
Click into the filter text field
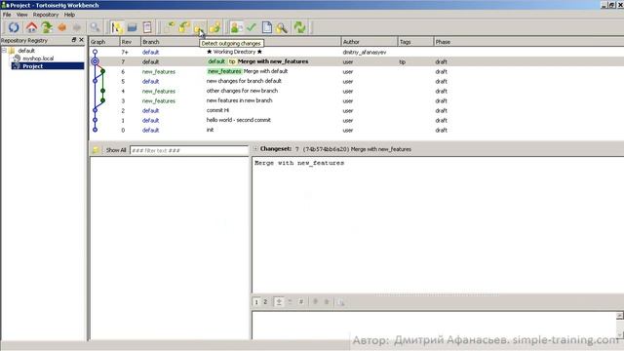tap(189, 150)
